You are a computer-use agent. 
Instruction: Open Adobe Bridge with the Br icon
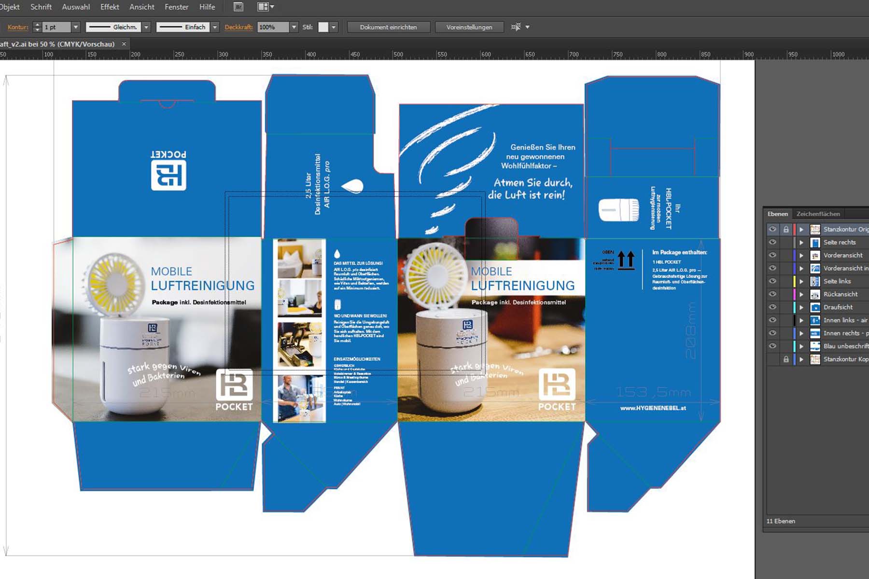click(x=238, y=7)
